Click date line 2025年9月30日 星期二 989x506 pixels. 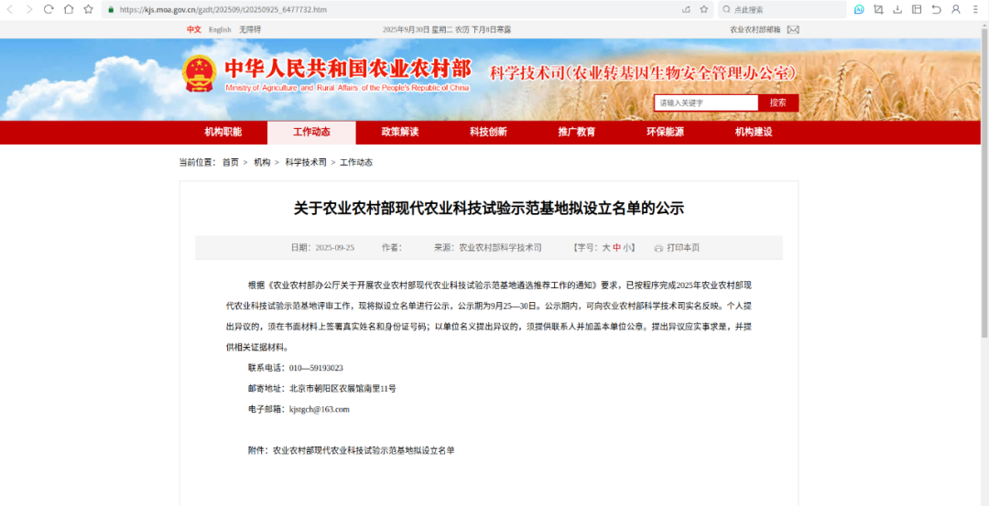[418, 29]
